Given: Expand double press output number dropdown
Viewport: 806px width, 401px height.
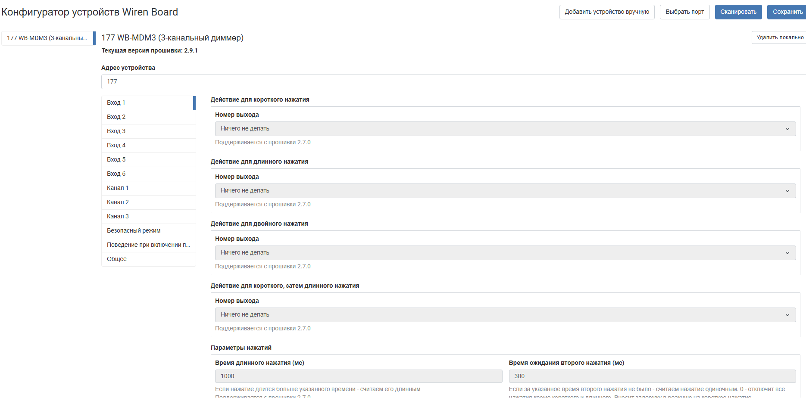Looking at the screenshot, I should coord(505,253).
